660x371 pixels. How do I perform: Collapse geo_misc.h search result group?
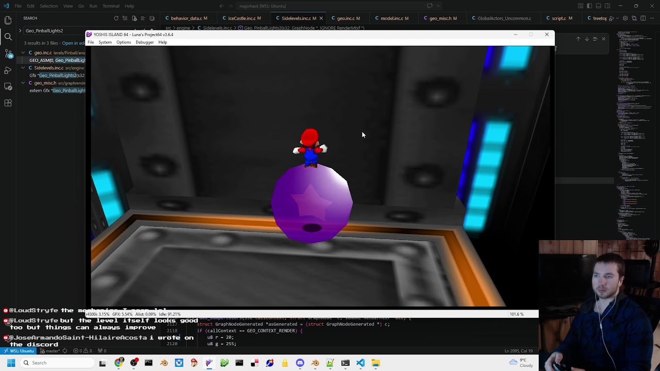(23, 82)
